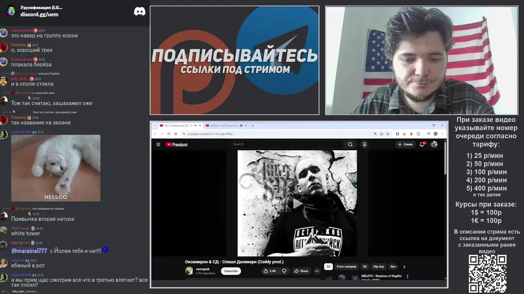Open a new browser tab
Viewport: 524px width, 294px height.
tap(253, 125)
